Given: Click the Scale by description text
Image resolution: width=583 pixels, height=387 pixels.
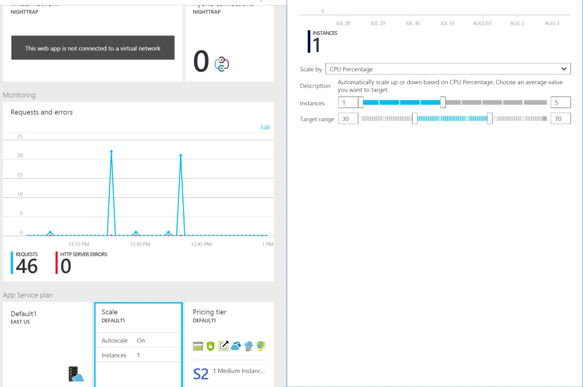Looking at the screenshot, I should point(450,86).
